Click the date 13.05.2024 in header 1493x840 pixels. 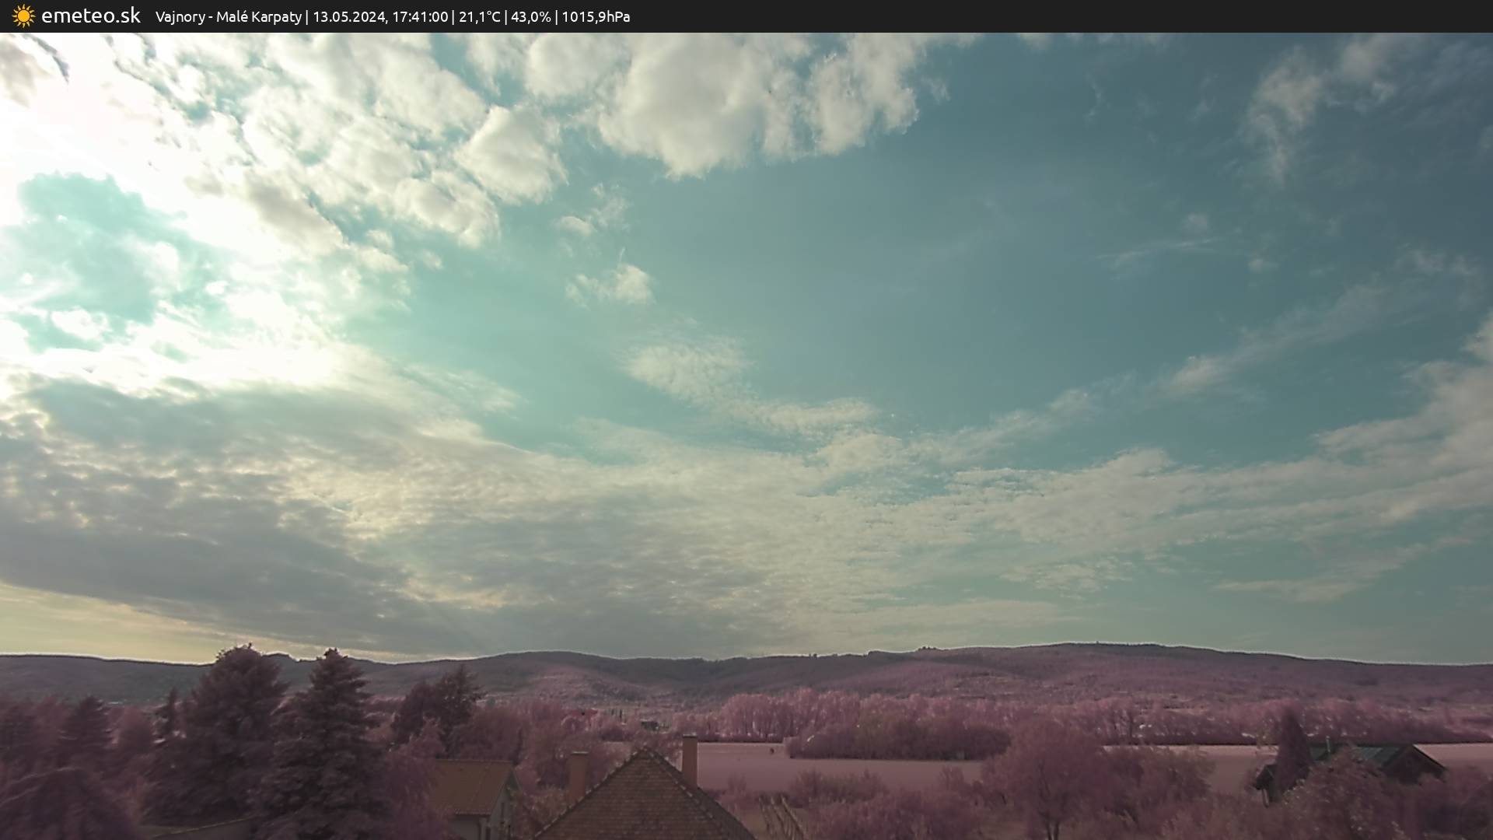[x=348, y=16]
